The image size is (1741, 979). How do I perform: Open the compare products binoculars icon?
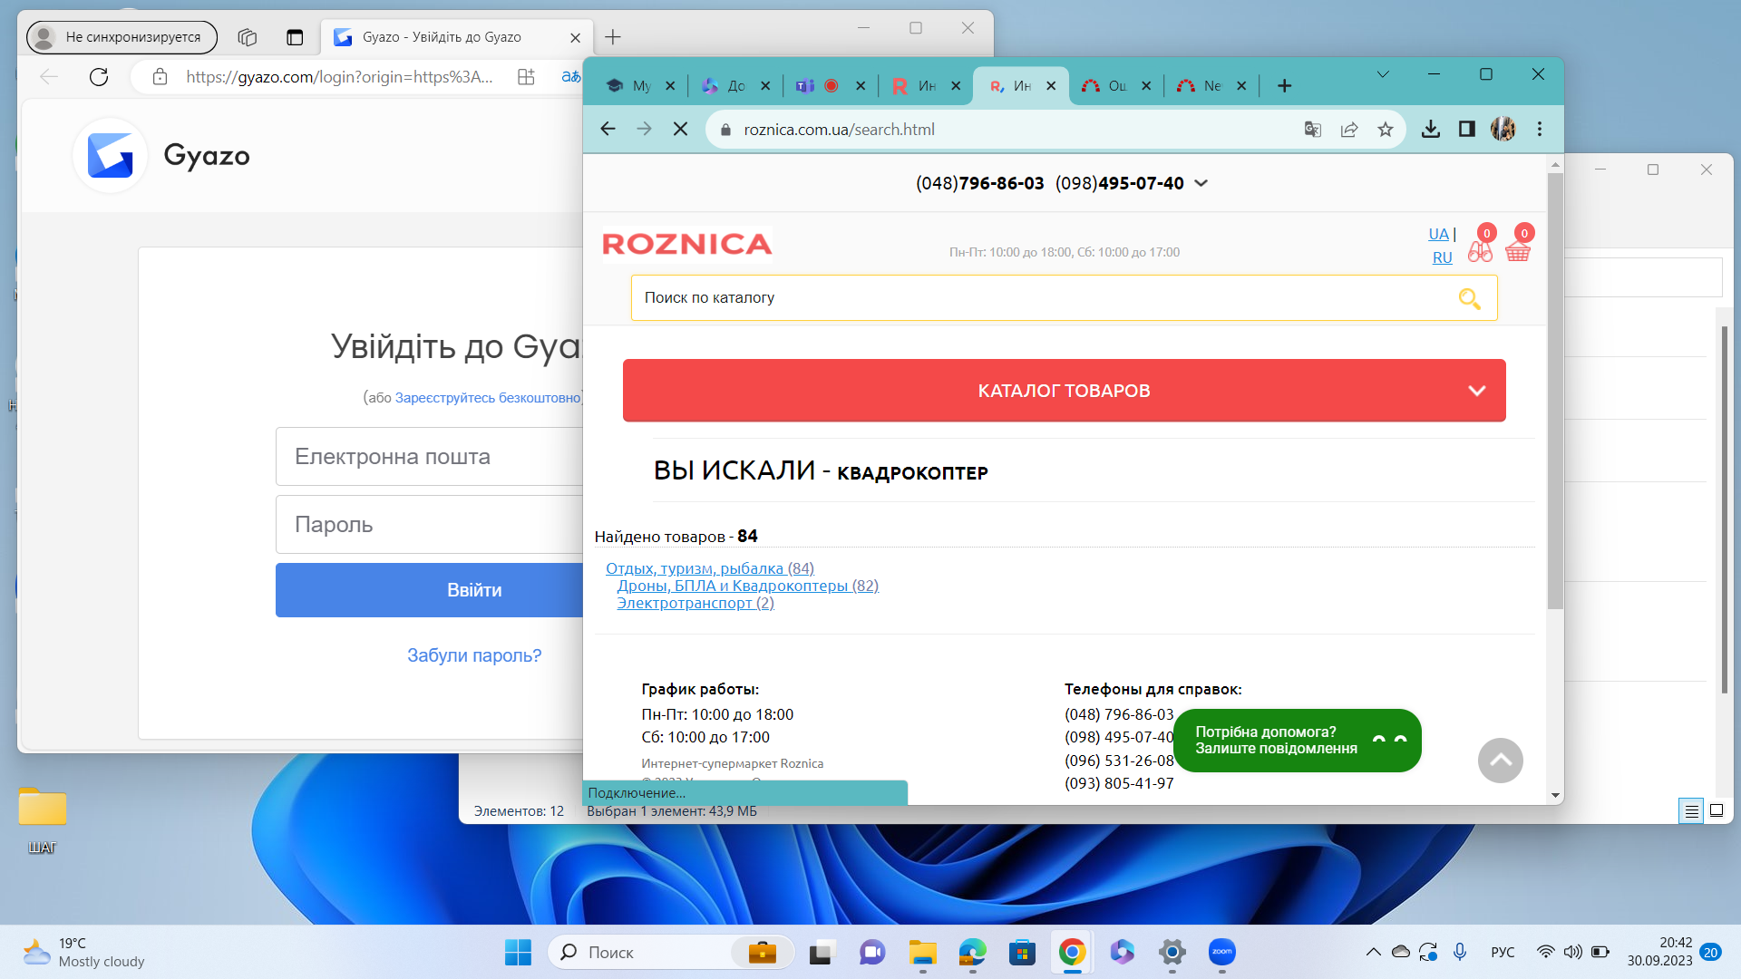click(1480, 251)
